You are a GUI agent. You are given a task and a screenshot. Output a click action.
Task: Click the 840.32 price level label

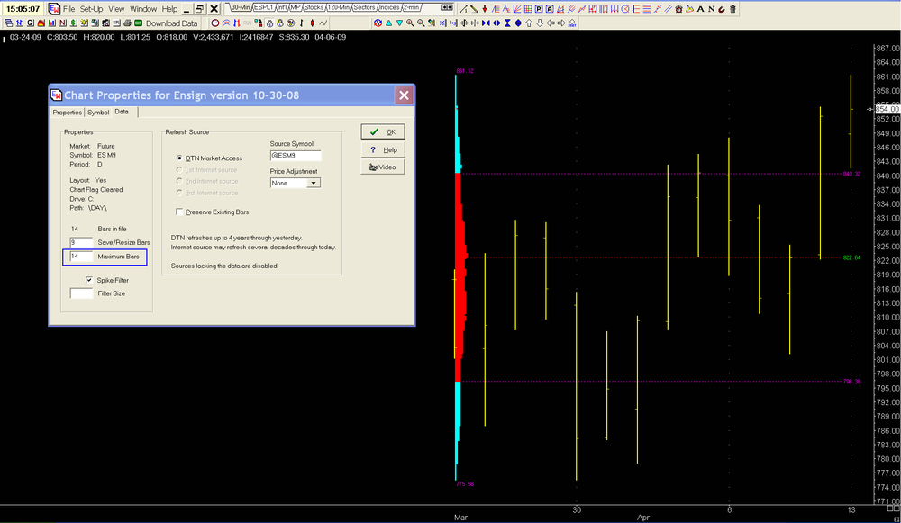coord(851,174)
